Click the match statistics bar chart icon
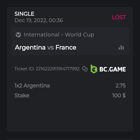This screenshot has width=140, height=140. click(121, 48)
